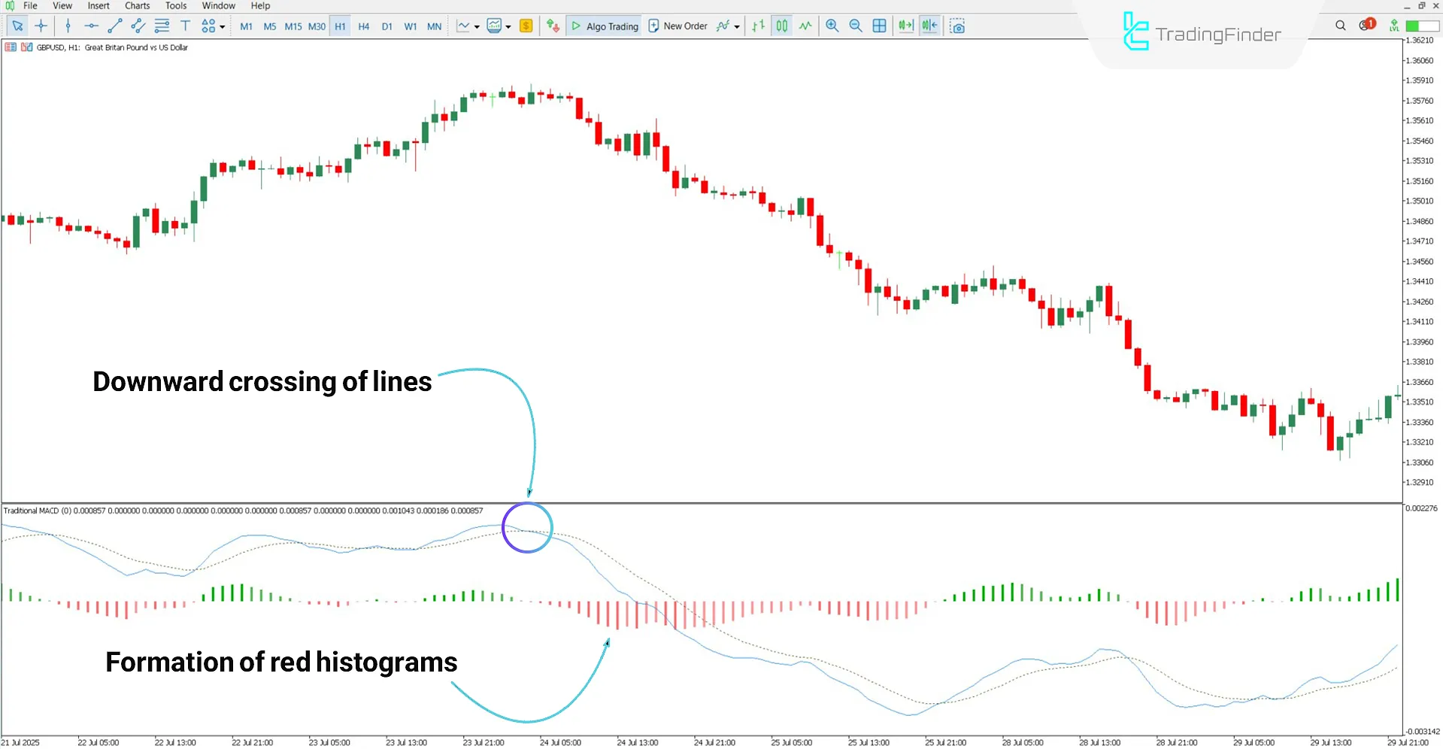1443x749 pixels.
Task: Switch timeframe to H4
Action: click(x=363, y=26)
